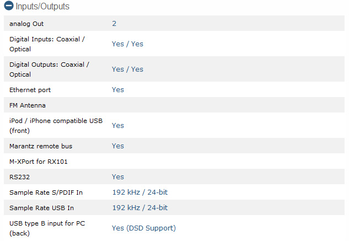Viewport: 349px width, 241px height.
Task: Click the RS232 row label
Action: [x=20, y=177]
